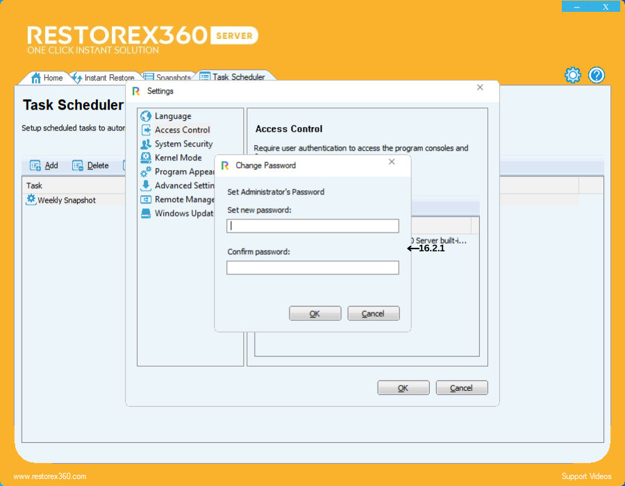Click the Access Control icon in sidebar
The width and height of the screenshot is (625, 486).
tap(146, 130)
